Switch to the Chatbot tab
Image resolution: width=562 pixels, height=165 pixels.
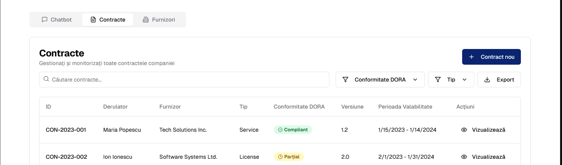coord(56,20)
